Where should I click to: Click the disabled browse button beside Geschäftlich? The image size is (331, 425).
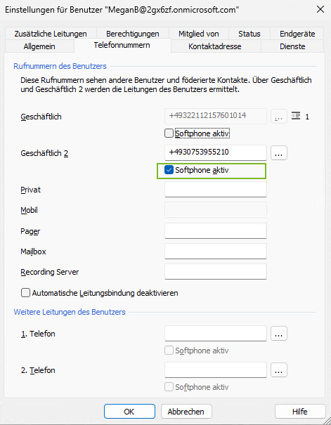279,117
